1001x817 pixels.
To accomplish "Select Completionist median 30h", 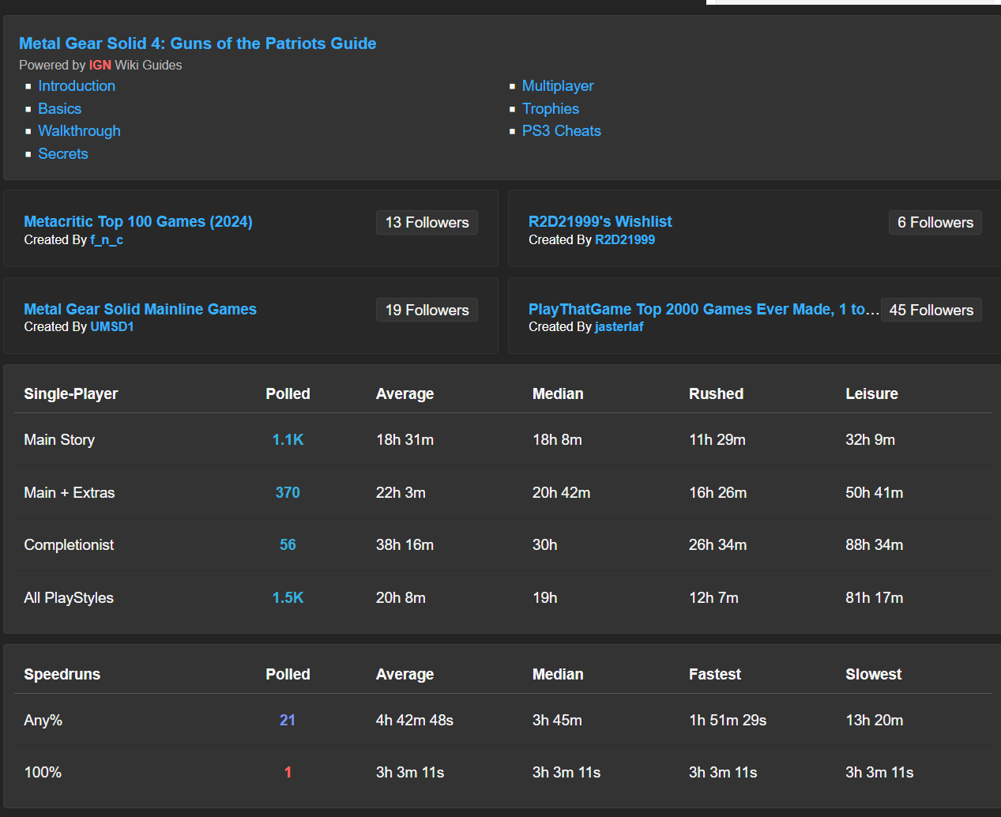I will 545,545.
